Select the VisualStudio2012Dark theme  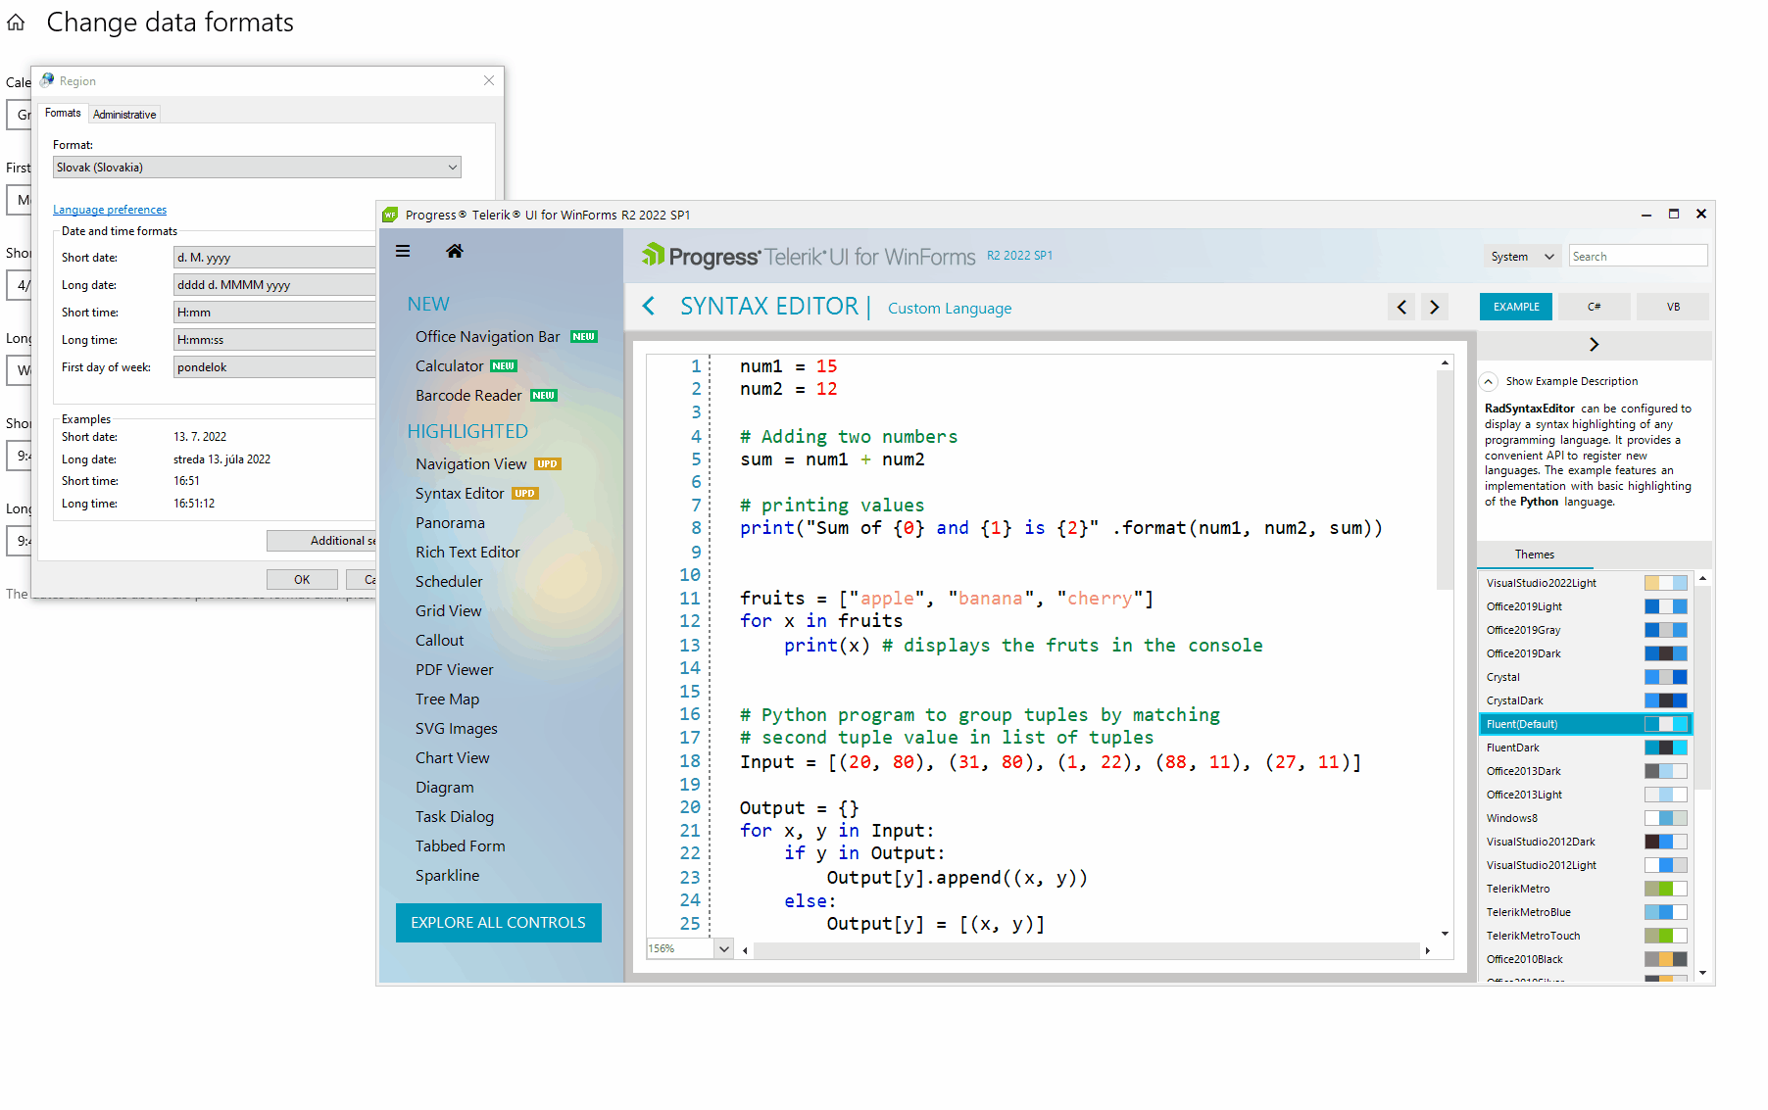[x=1586, y=842]
